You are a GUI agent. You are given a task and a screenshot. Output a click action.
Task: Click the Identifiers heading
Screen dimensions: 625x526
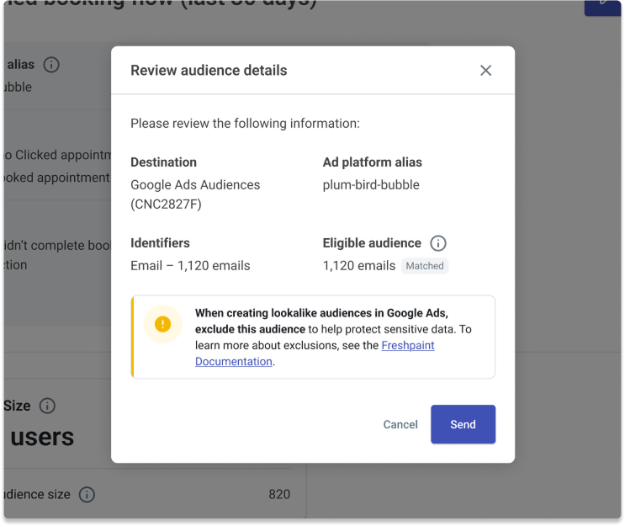(x=160, y=243)
